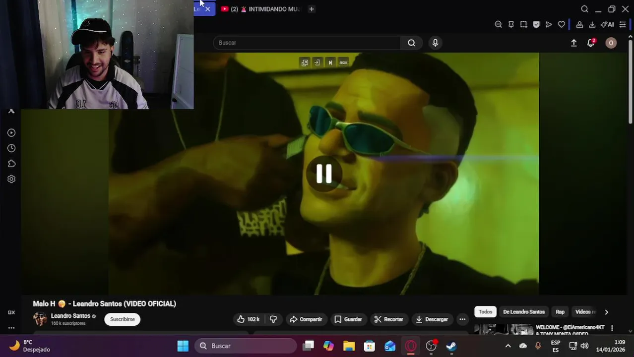This screenshot has width=634, height=357.
Task: Dislike the video
Action: tap(273, 319)
